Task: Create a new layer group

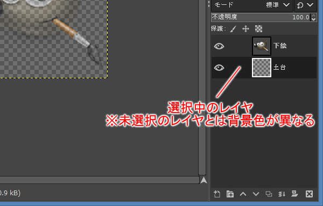Action: click(230, 194)
